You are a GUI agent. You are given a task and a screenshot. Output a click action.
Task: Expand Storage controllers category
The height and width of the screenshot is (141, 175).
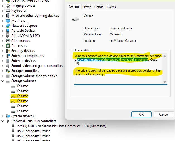tap(2, 71)
